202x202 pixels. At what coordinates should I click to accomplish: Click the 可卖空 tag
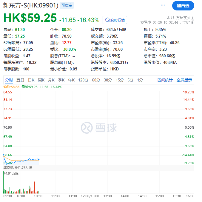67,5
